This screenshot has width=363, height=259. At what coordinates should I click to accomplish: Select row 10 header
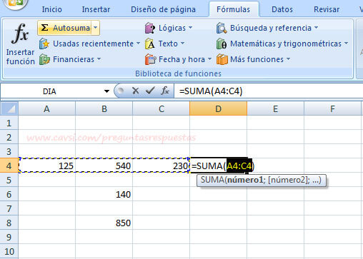[x=9, y=251]
